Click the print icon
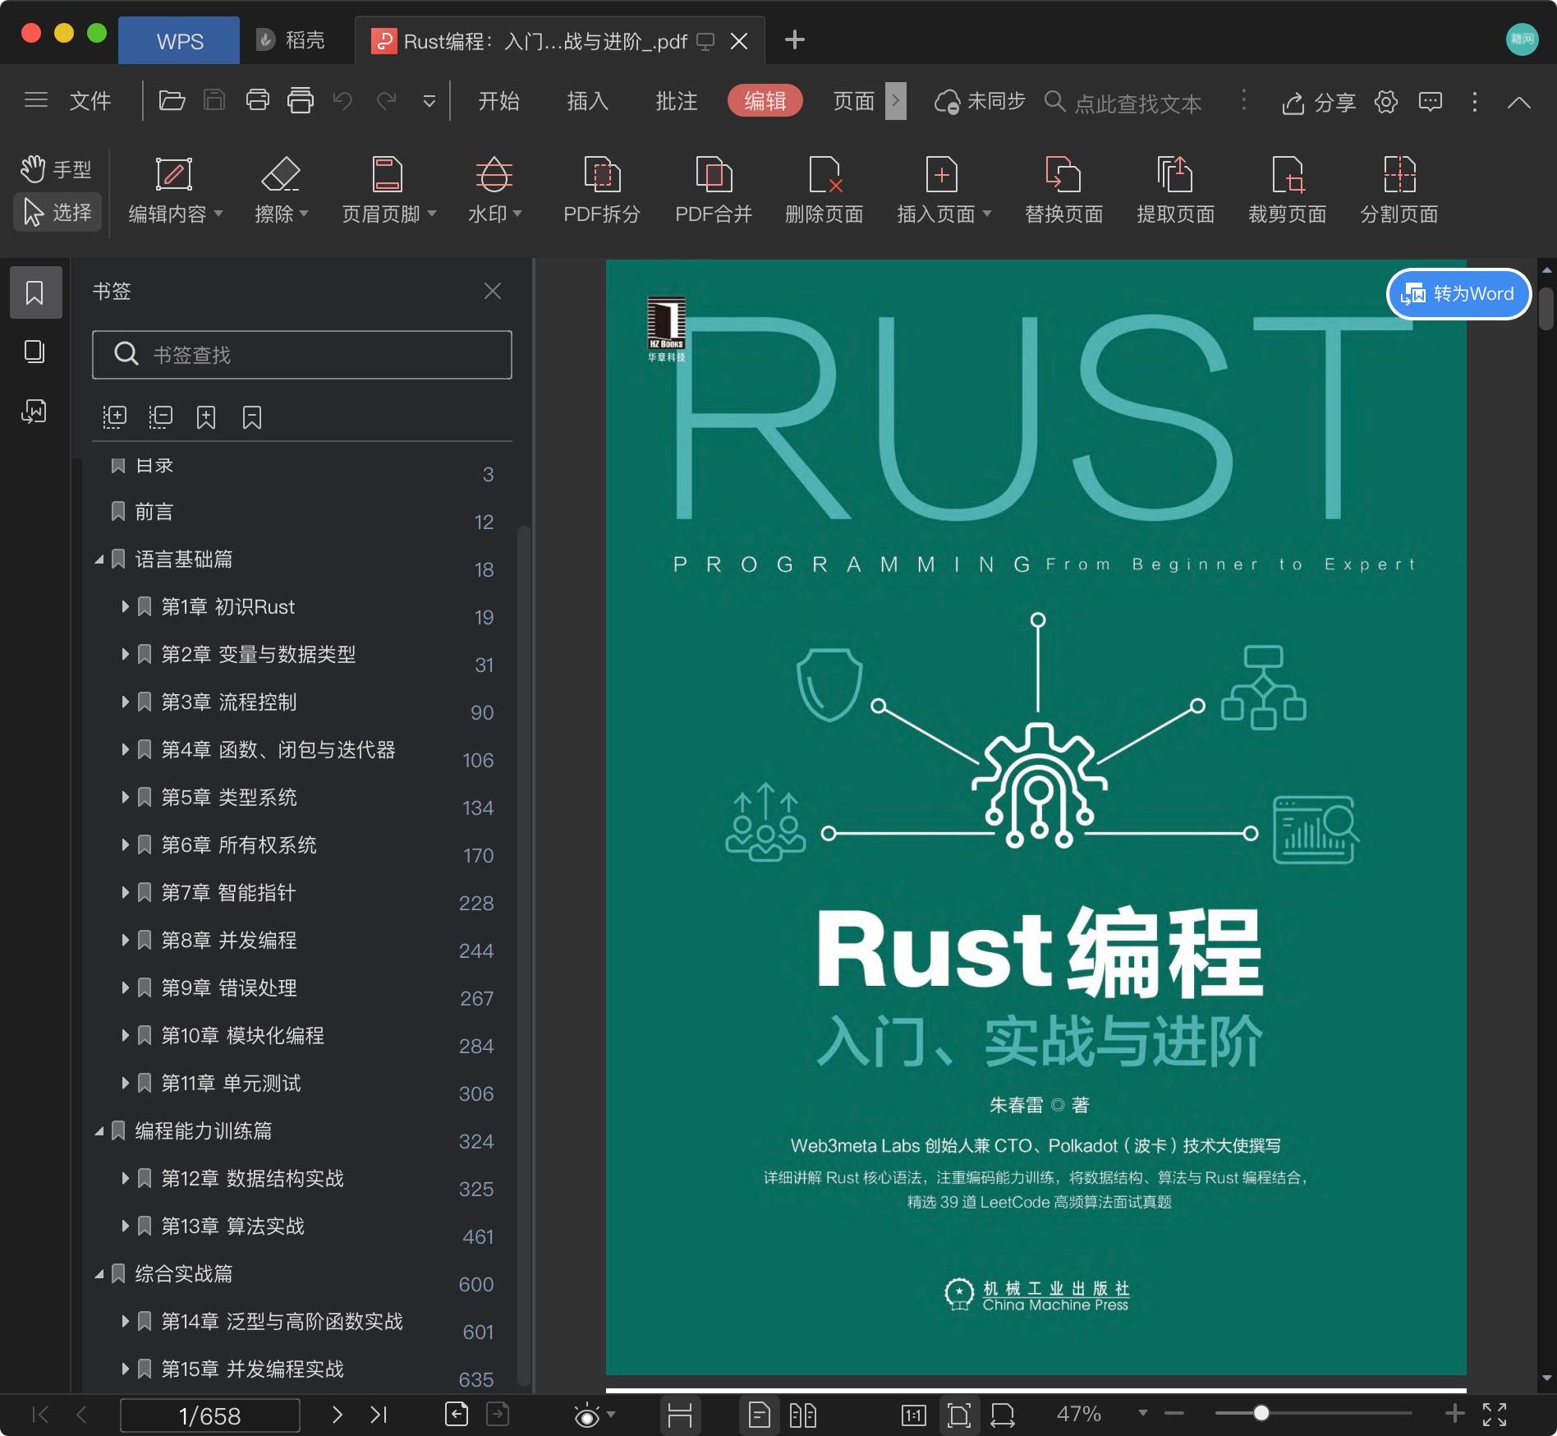 [258, 101]
